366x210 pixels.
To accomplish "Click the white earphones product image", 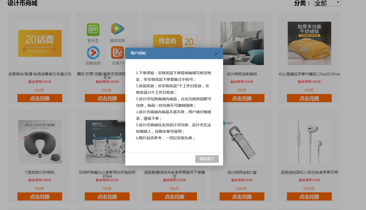I will [x=309, y=142].
